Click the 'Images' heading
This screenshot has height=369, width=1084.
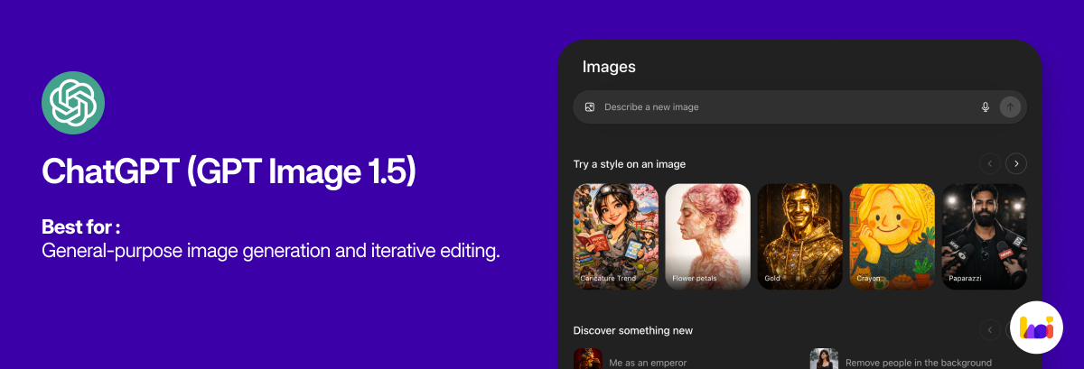coord(609,67)
